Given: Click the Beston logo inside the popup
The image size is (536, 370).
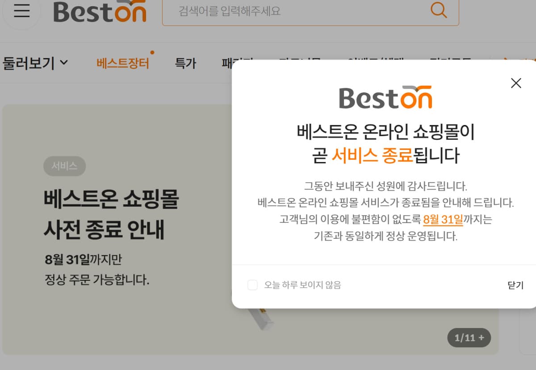Looking at the screenshot, I should pos(385,97).
